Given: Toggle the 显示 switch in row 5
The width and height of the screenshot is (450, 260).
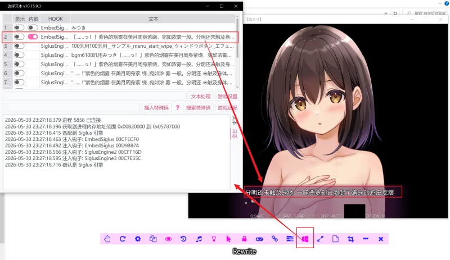Looking at the screenshot, I should click(x=19, y=64).
